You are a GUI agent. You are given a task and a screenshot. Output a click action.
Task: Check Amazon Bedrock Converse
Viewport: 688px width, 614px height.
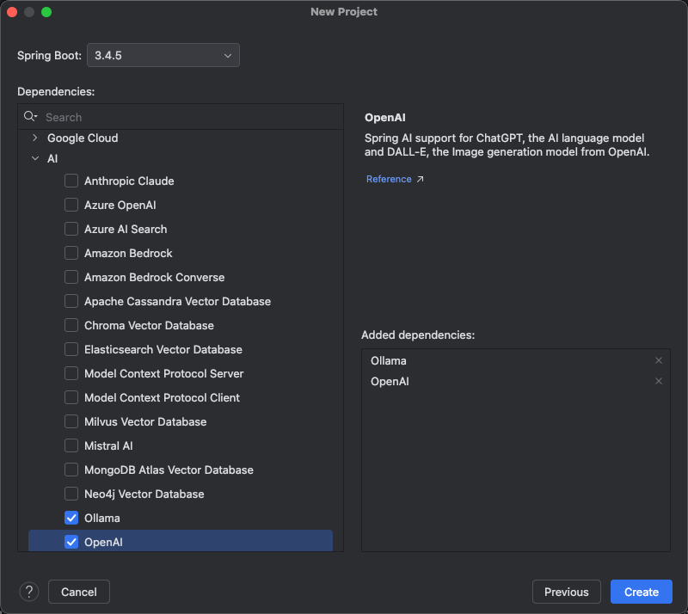(71, 278)
